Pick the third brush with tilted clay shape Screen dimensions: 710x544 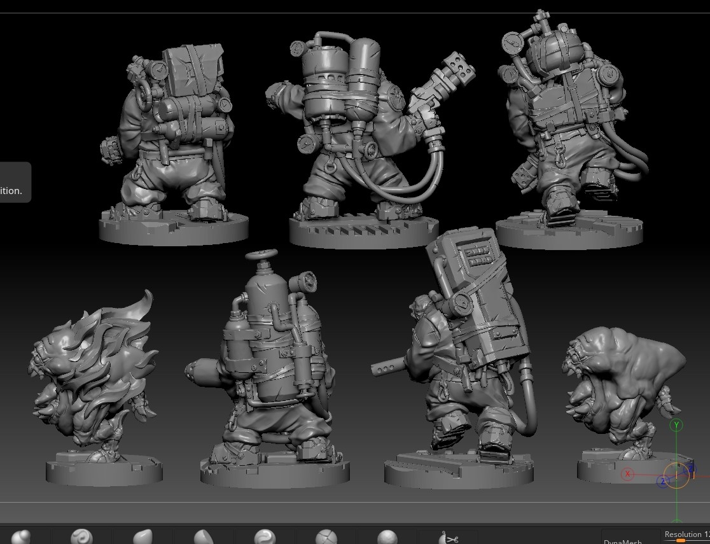[143, 538]
